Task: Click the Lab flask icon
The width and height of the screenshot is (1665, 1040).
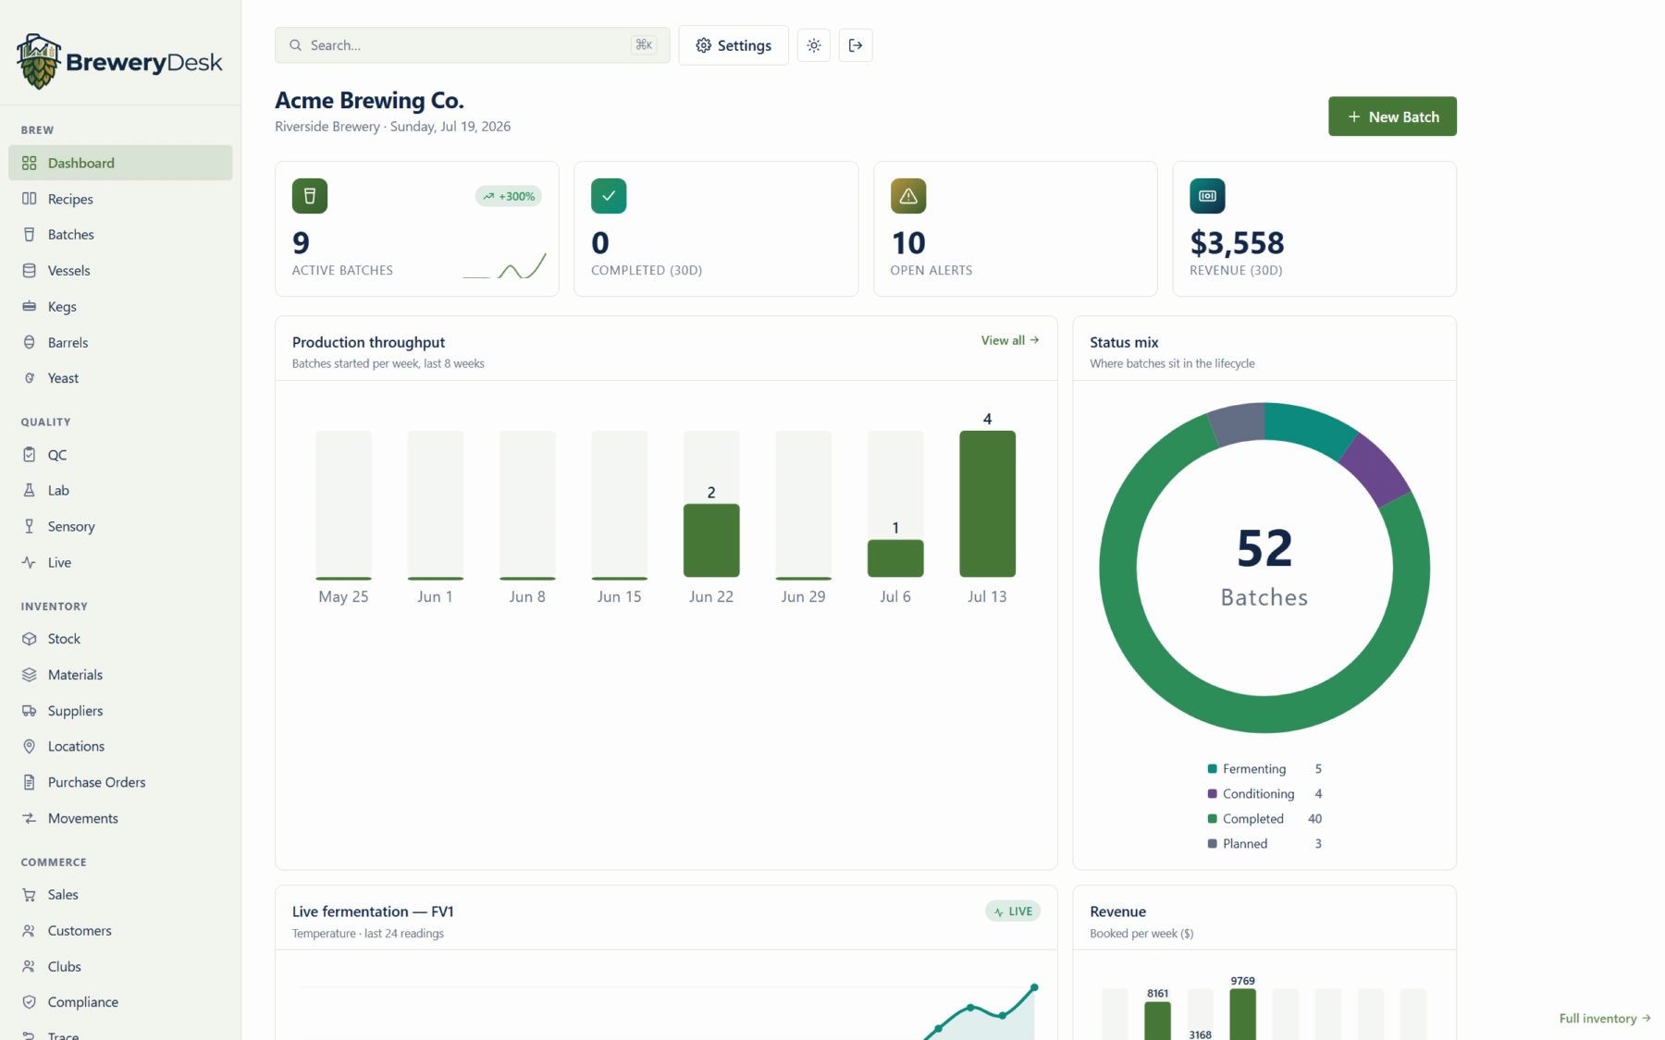Action: 30,491
